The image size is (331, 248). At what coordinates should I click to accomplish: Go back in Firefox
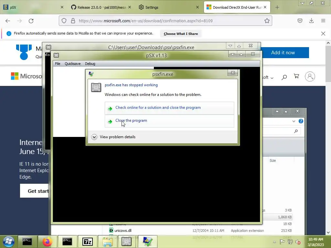(x=8, y=21)
